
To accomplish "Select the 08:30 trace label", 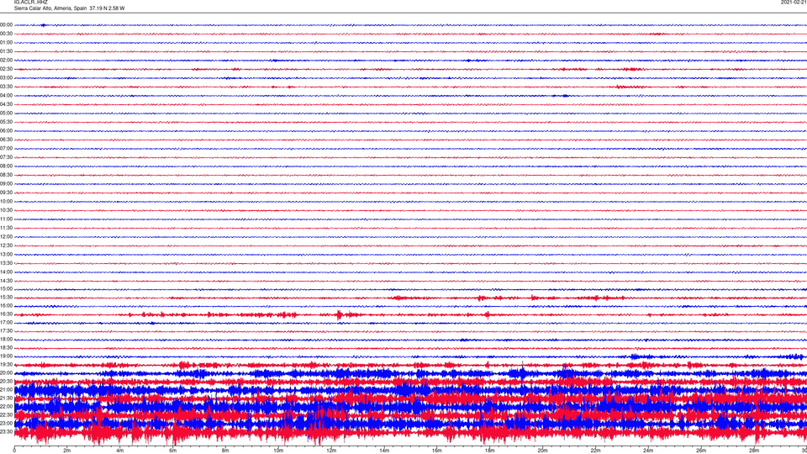I will click(x=6, y=175).
